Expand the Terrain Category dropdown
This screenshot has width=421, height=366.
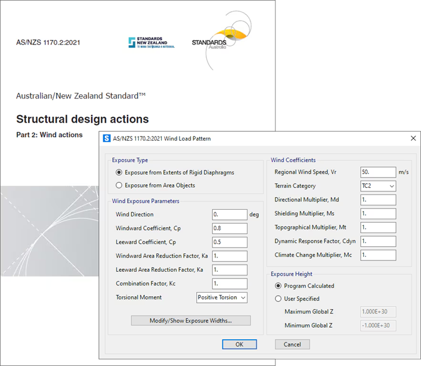tap(378, 186)
